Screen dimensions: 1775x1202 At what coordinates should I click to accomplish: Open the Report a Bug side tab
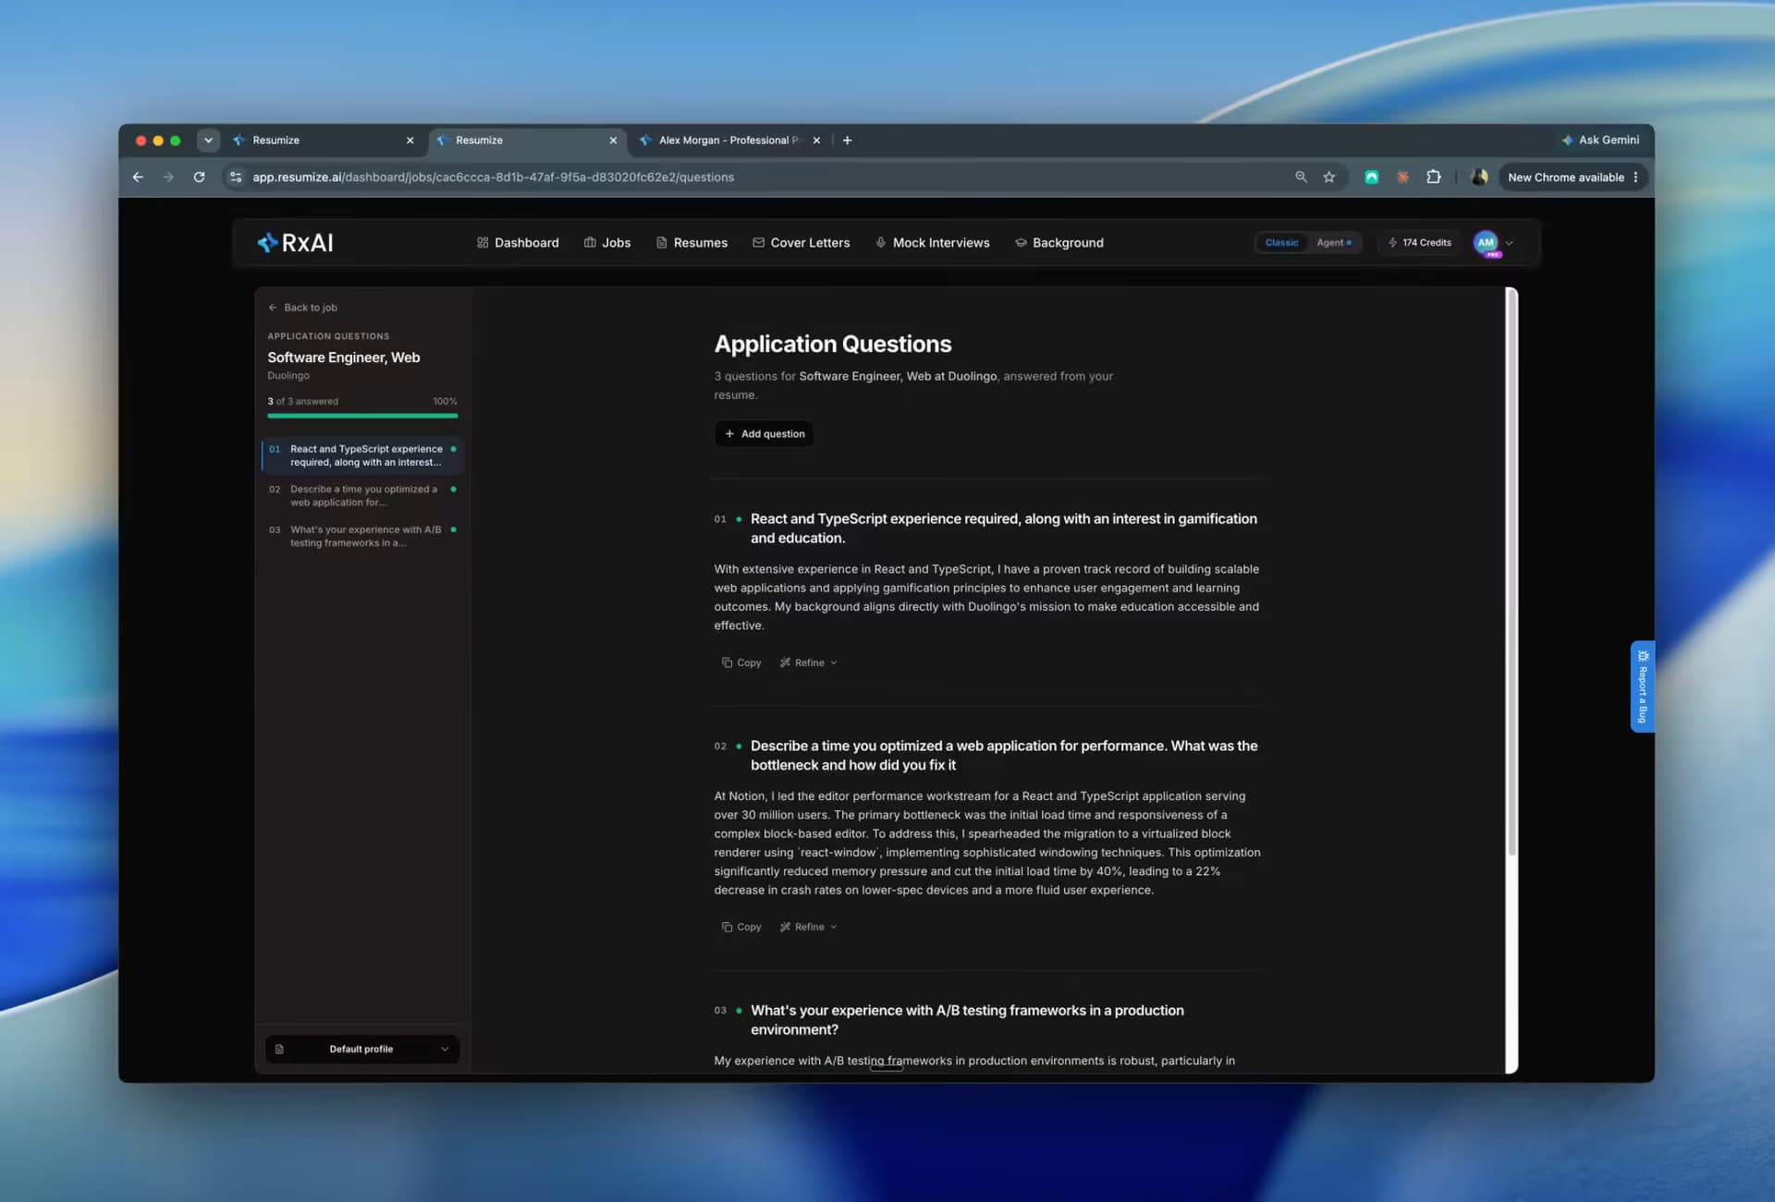click(1642, 686)
